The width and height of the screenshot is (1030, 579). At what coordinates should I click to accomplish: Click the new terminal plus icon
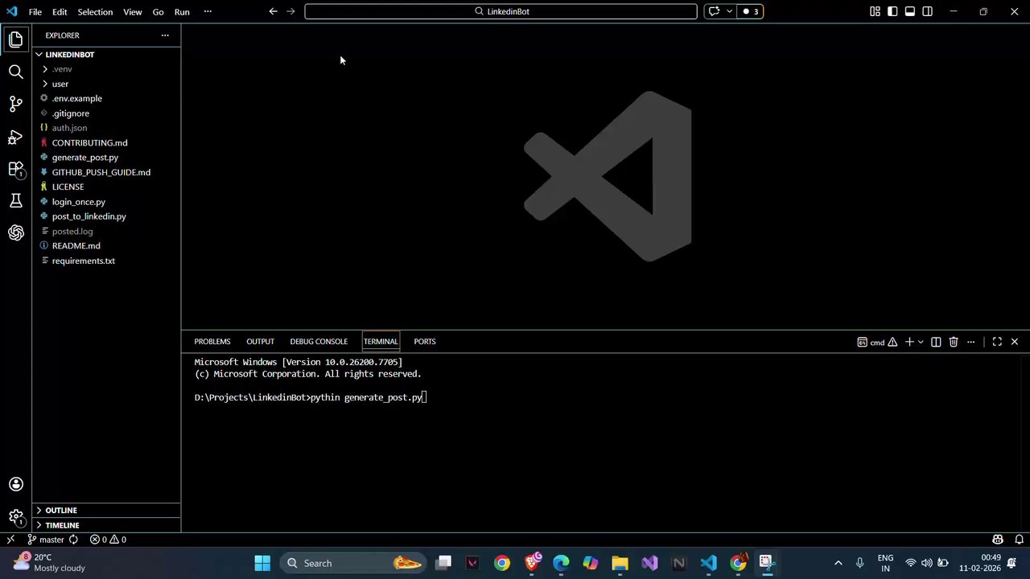point(909,342)
